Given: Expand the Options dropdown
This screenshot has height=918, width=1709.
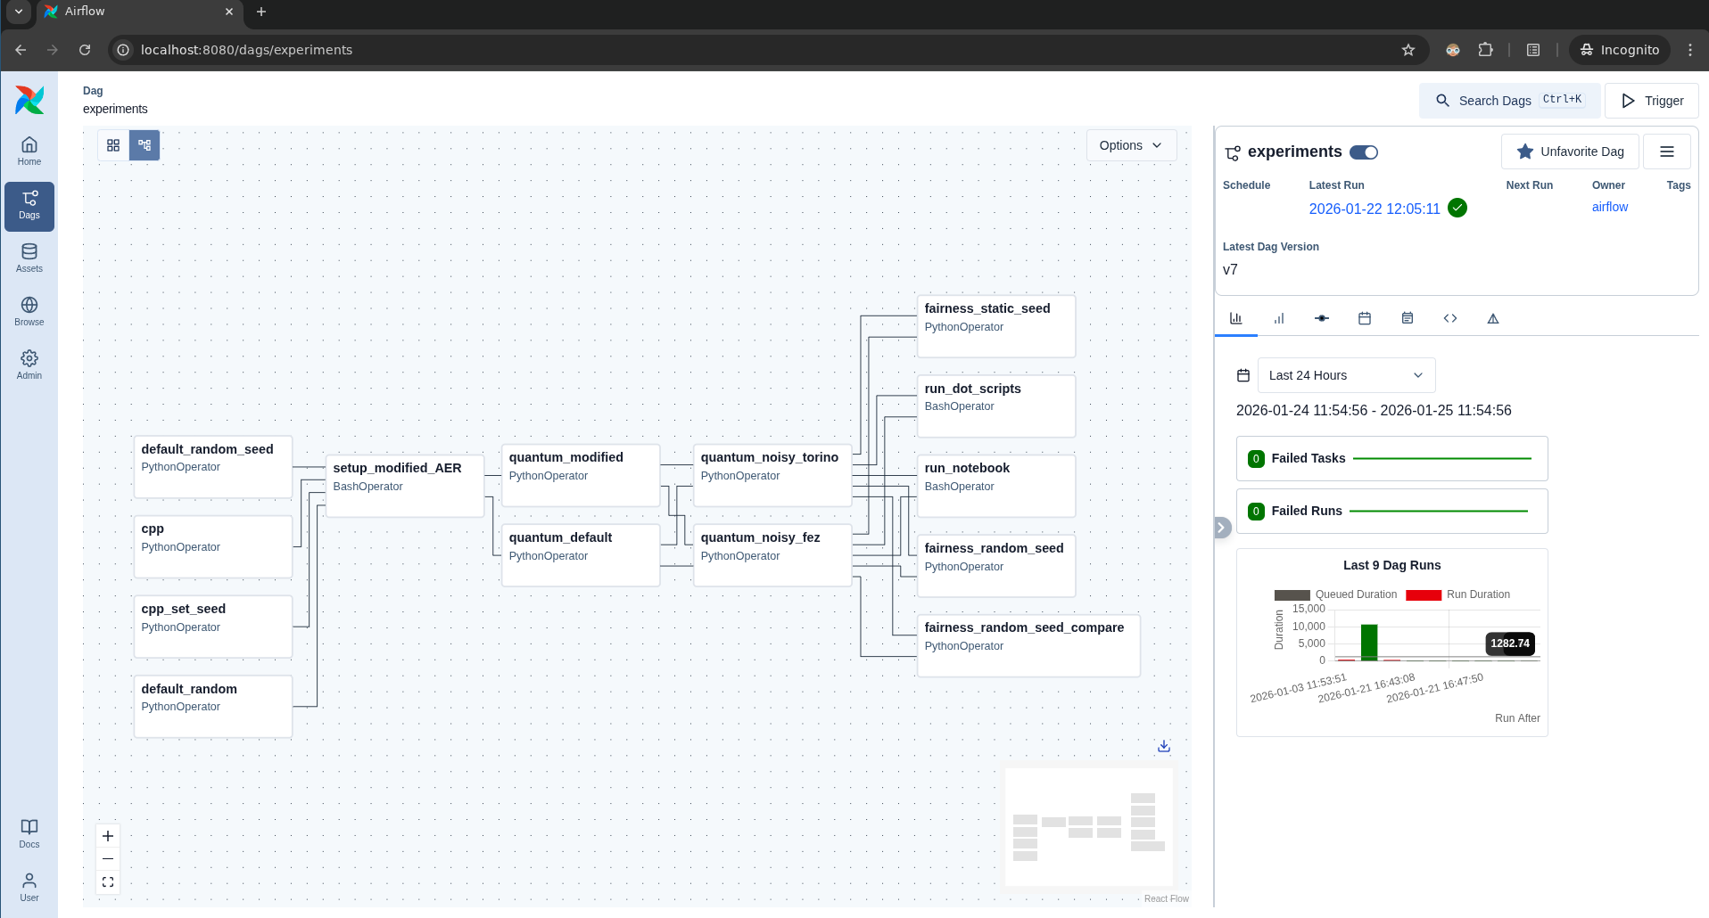Looking at the screenshot, I should click(x=1130, y=145).
